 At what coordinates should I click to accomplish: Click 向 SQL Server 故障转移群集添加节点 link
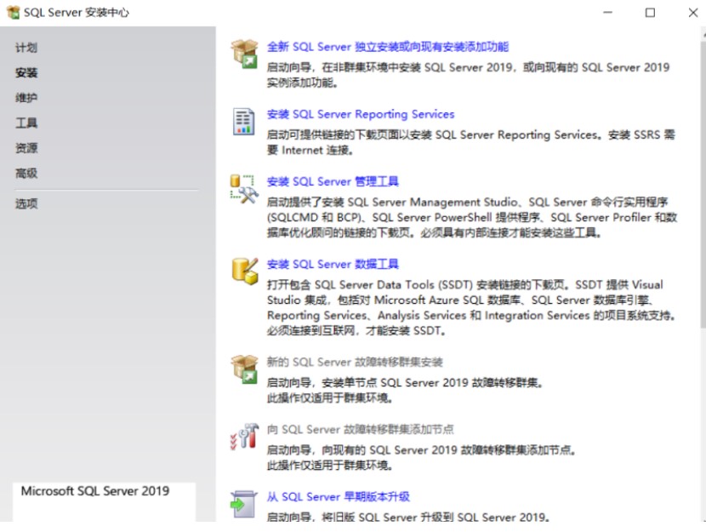click(x=360, y=429)
